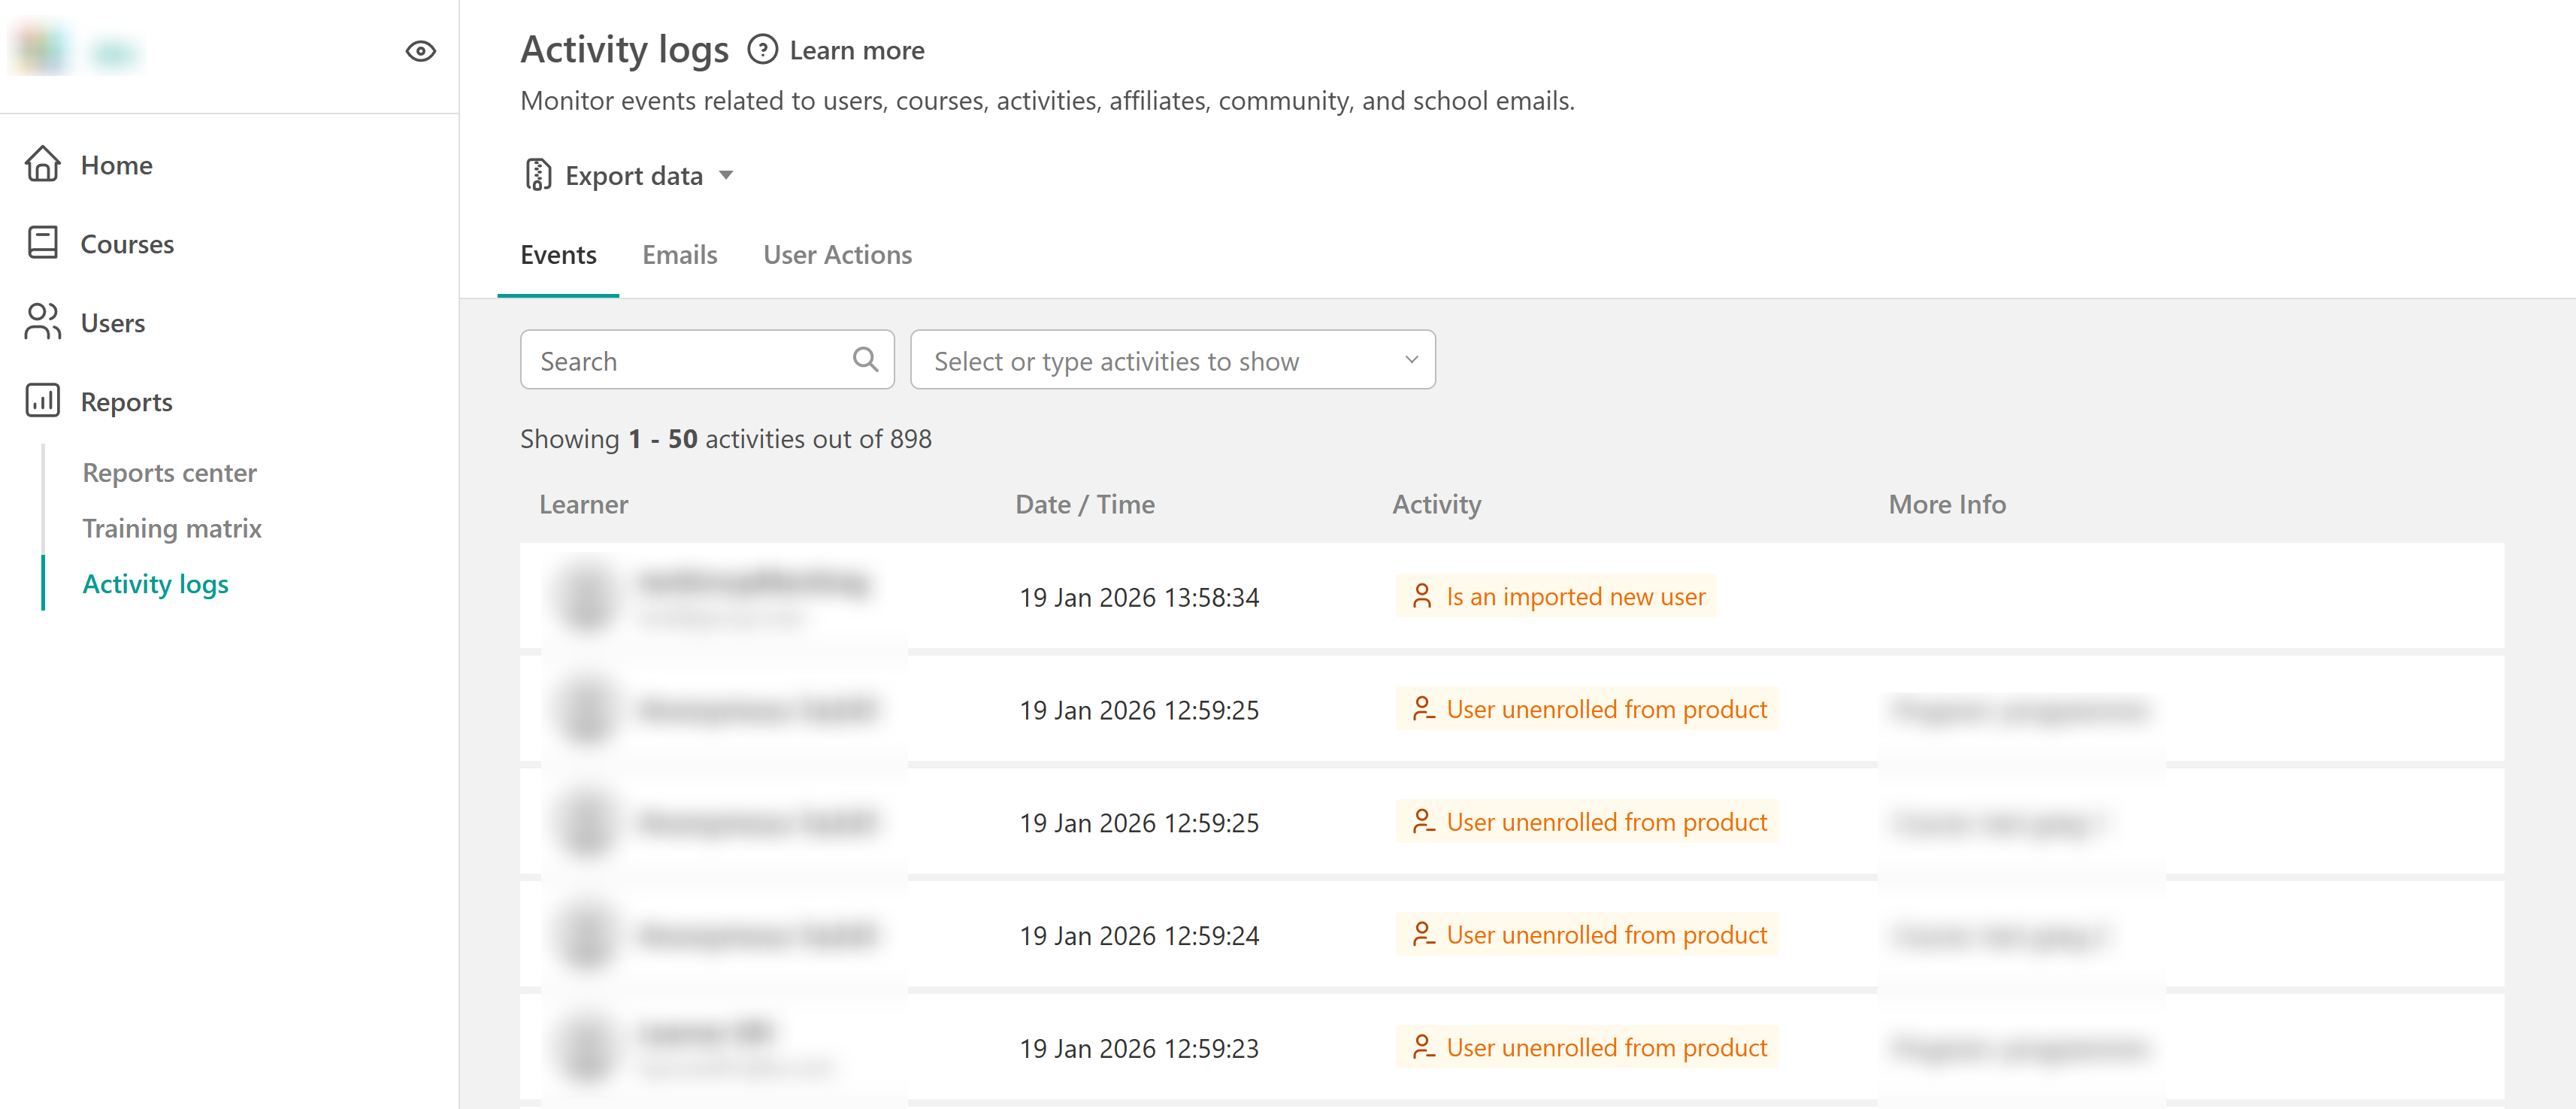
Task: Click chevron in activities select box
Action: pyautogui.click(x=1411, y=360)
